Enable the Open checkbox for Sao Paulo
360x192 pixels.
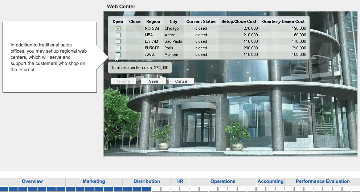[118, 41]
